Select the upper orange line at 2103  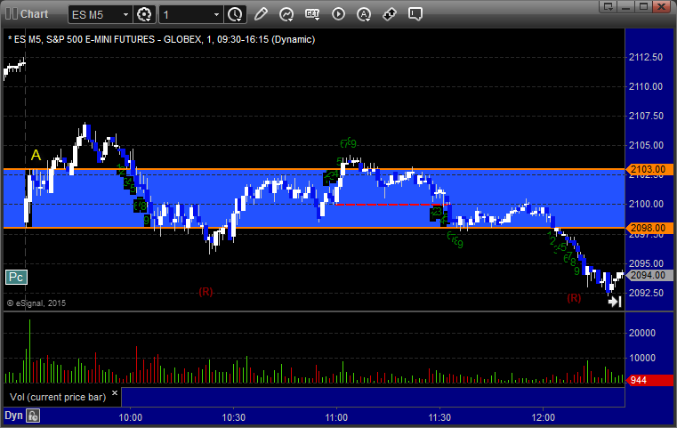[x=314, y=169]
